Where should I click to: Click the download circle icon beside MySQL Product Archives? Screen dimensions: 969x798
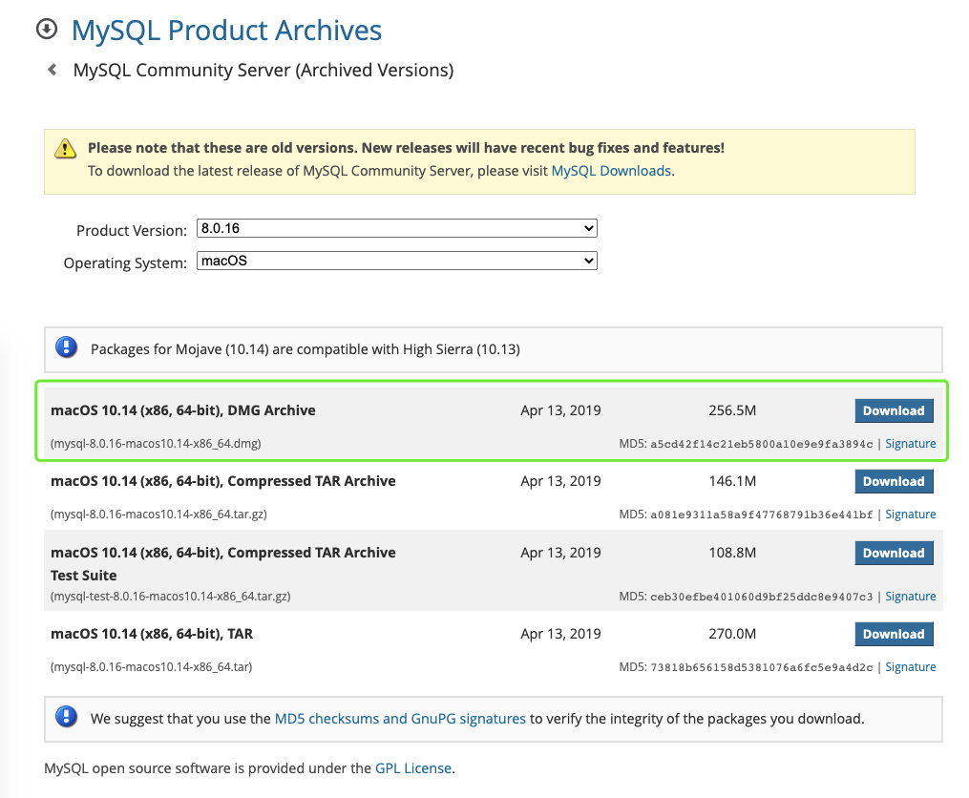(x=47, y=29)
